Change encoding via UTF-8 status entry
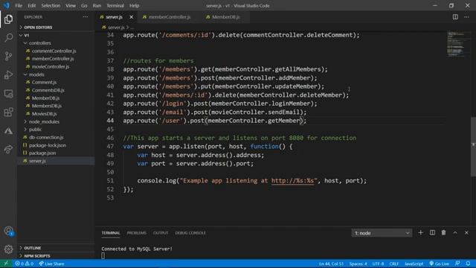476x268 pixels. point(378,264)
